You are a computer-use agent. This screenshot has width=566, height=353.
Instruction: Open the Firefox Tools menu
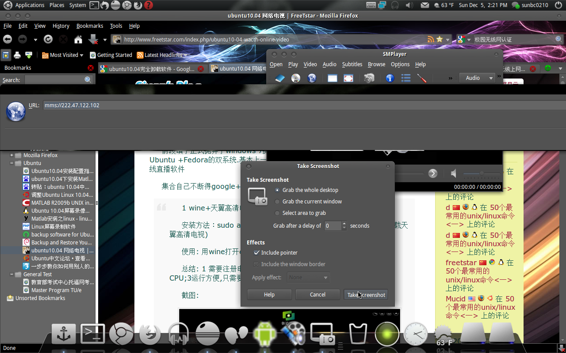point(116,26)
